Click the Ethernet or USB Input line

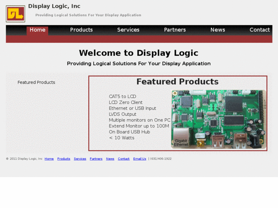pyautogui.click(x=132, y=108)
